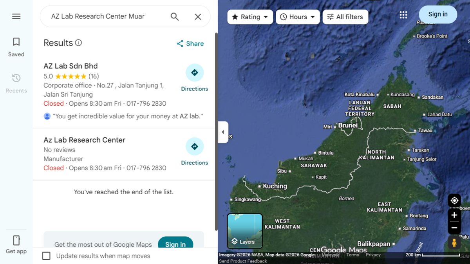
Task: Open the hamburger main menu
Action: (16, 16)
